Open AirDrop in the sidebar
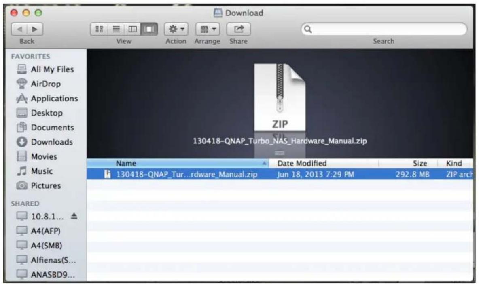Viewport: 479px width, 284px height. coord(39,84)
